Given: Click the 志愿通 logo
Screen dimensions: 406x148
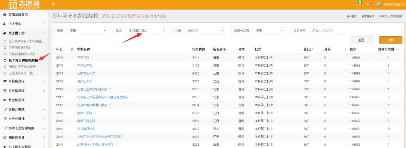Looking at the screenshot, I should click(24, 4).
